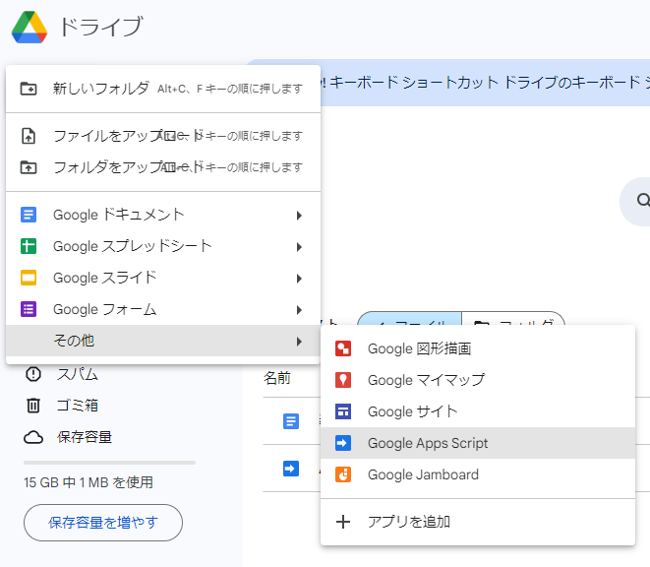Click the Google Sites icon
Image resolution: width=650 pixels, height=567 pixels.
pyautogui.click(x=343, y=411)
